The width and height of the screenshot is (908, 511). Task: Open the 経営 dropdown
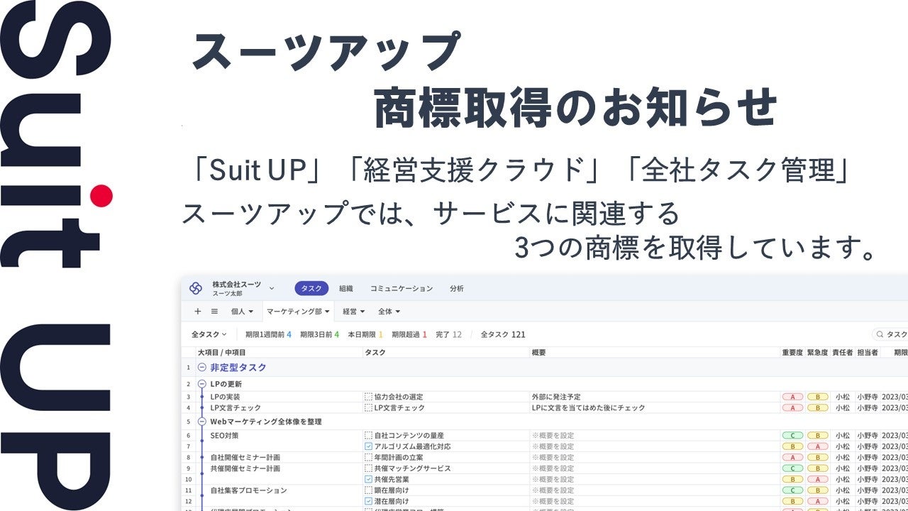click(353, 312)
